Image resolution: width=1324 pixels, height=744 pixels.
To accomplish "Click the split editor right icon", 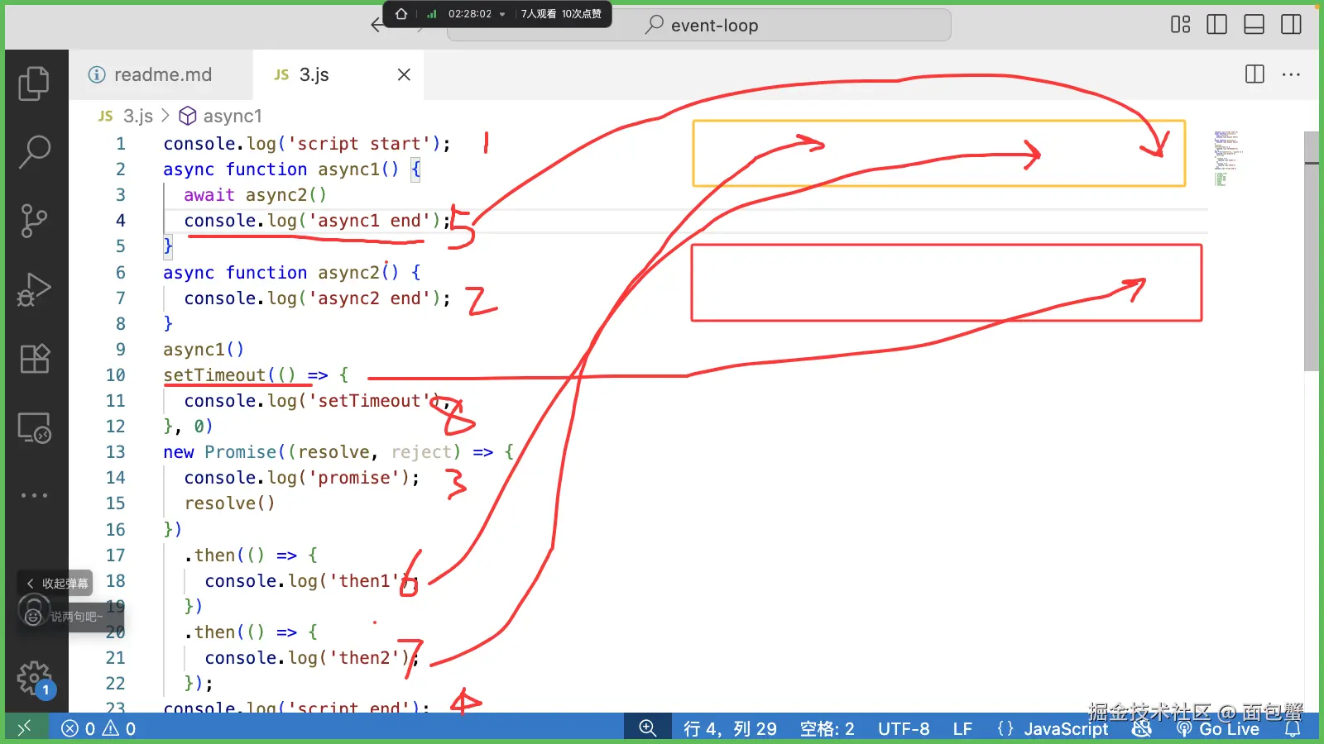I will [x=1254, y=74].
